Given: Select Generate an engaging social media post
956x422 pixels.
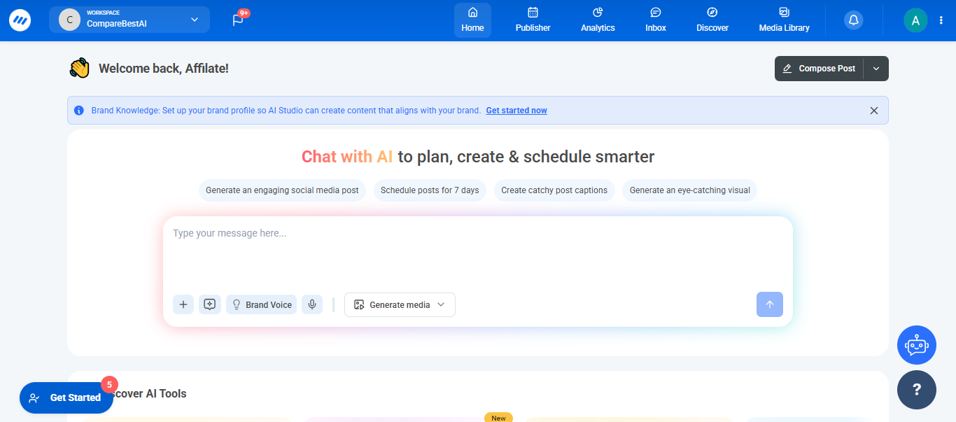Looking at the screenshot, I should pos(282,190).
